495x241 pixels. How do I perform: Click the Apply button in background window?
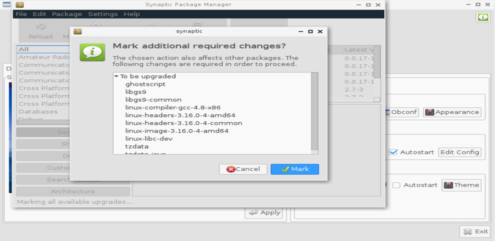(x=263, y=213)
